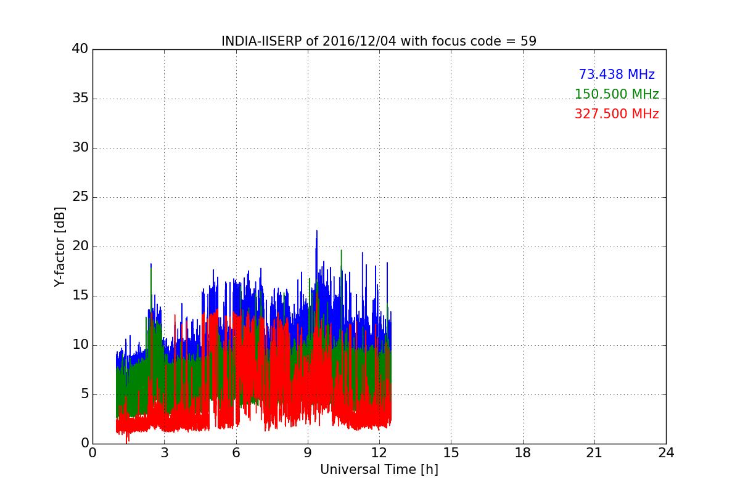Click the y-axis tick label 30
The height and width of the screenshot is (493, 740).
point(80,148)
